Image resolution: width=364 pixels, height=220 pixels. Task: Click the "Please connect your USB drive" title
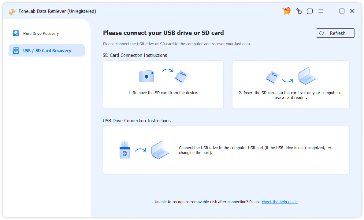pyautogui.click(x=163, y=33)
